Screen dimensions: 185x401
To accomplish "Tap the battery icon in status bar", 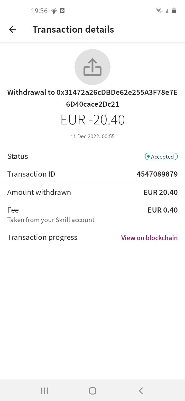I will pyautogui.click(x=174, y=11).
